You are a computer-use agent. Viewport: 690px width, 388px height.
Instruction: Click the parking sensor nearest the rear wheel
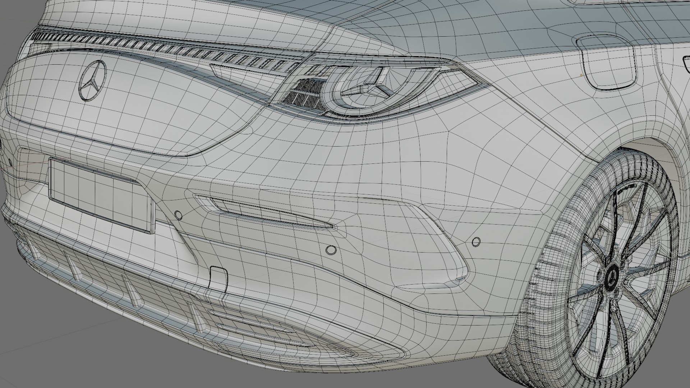(x=476, y=242)
